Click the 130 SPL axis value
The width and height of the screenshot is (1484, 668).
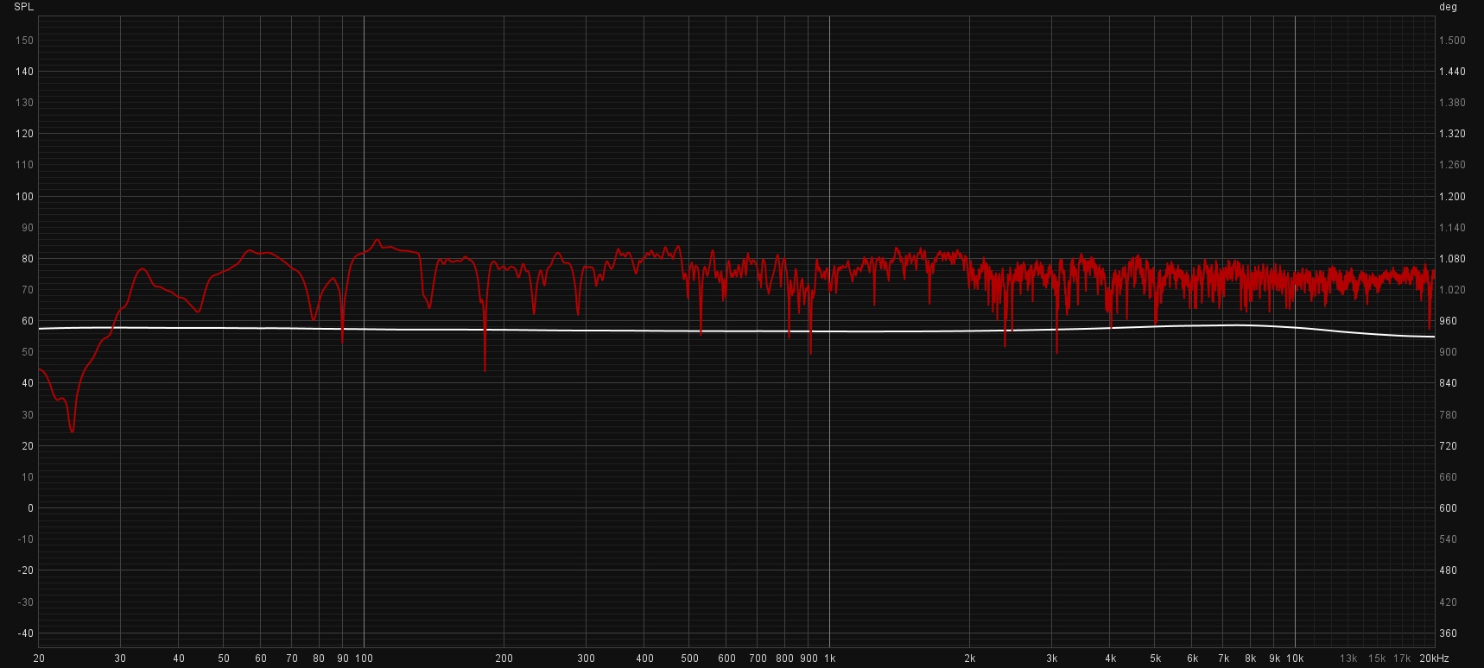pyautogui.click(x=24, y=103)
